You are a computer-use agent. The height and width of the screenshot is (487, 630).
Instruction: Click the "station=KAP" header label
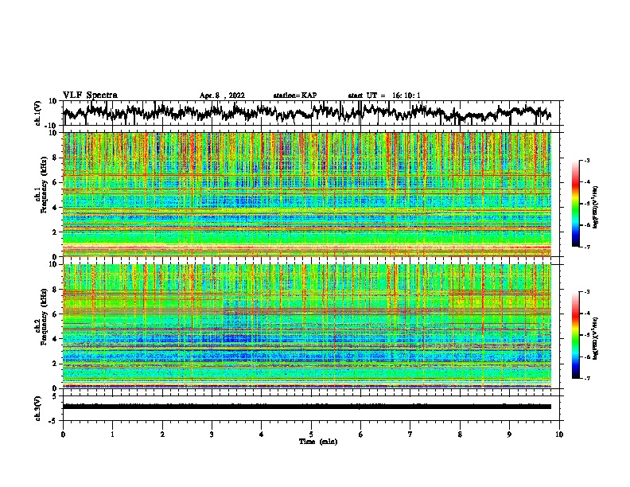click(295, 95)
